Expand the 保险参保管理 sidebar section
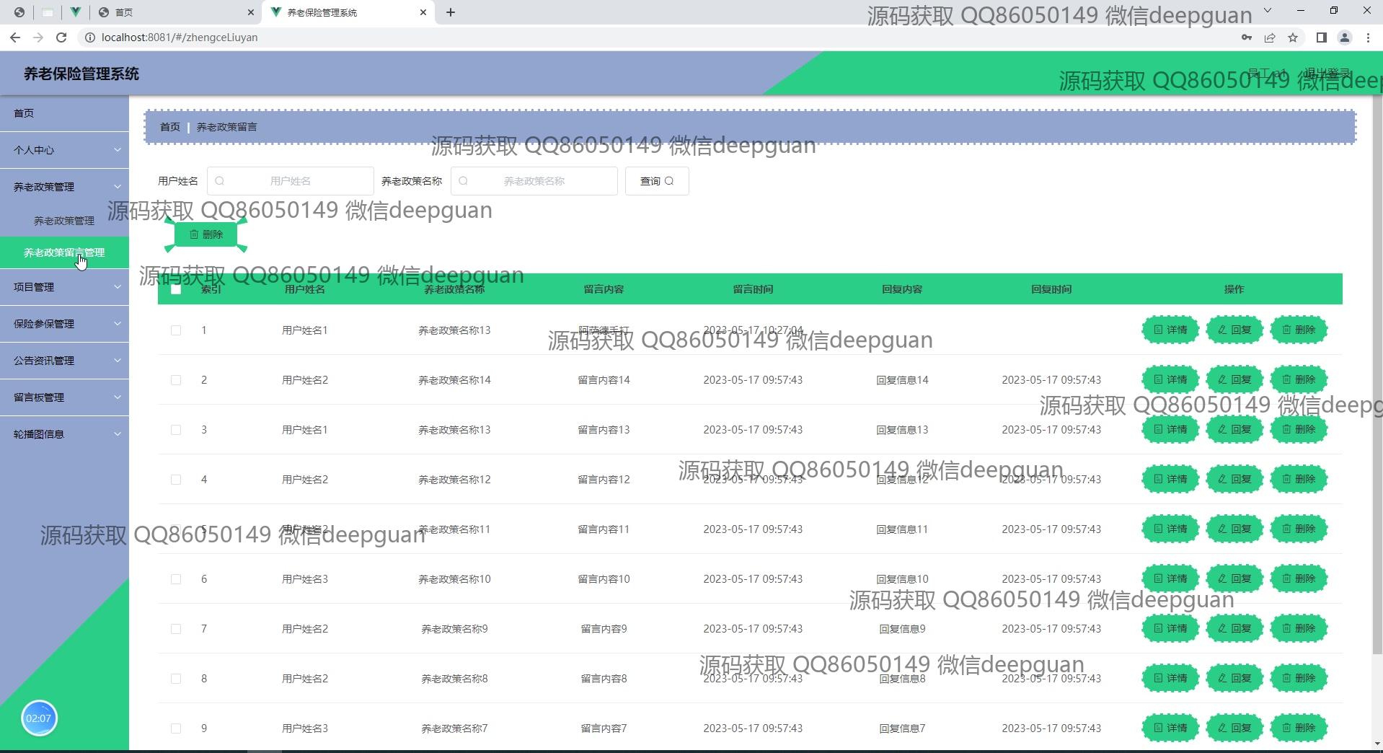Viewport: 1383px width, 753px height. (x=64, y=324)
